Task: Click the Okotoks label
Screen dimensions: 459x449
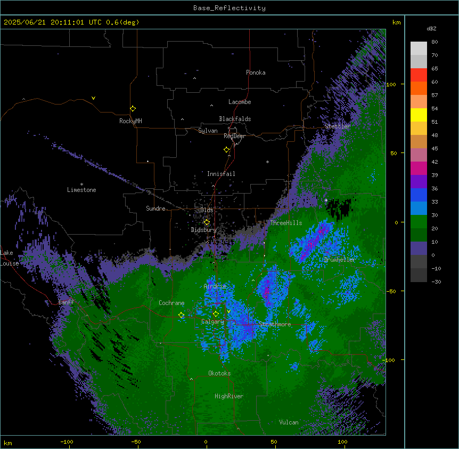Action: pos(219,373)
